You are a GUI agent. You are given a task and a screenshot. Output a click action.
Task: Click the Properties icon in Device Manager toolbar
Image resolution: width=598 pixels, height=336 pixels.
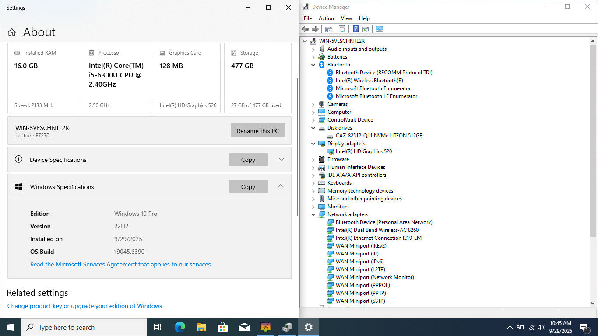tap(342, 29)
